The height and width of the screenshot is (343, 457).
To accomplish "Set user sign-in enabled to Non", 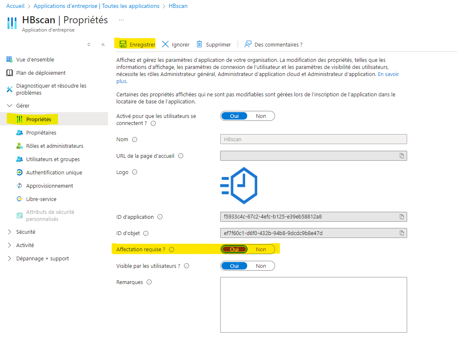I will click(x=261, y=116).
